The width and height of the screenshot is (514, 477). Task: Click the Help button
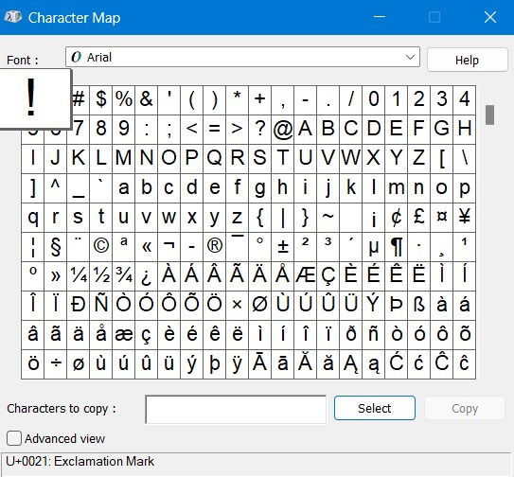[467, 60]
